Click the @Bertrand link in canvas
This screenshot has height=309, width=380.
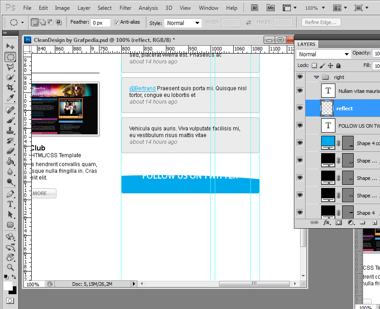pyautogui.click(x=143, y=88)
